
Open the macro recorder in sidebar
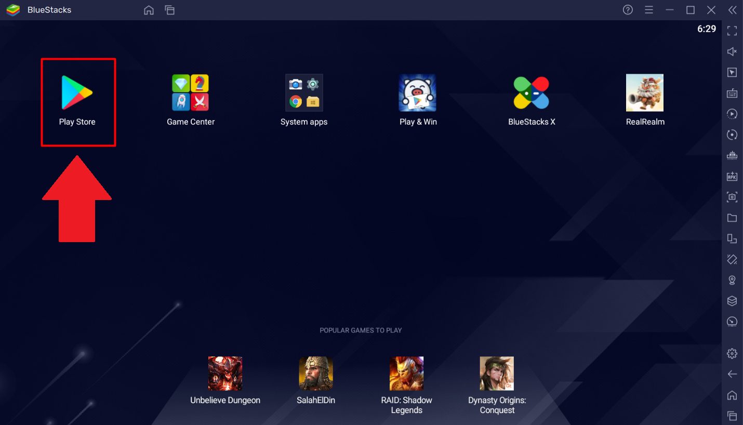coord(732,114)
